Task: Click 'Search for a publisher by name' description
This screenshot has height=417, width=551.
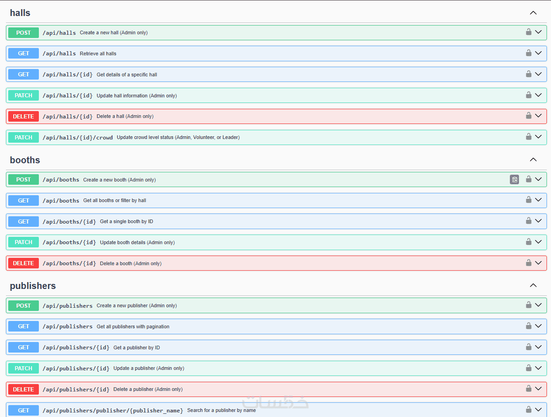Action: click(221, 410)
